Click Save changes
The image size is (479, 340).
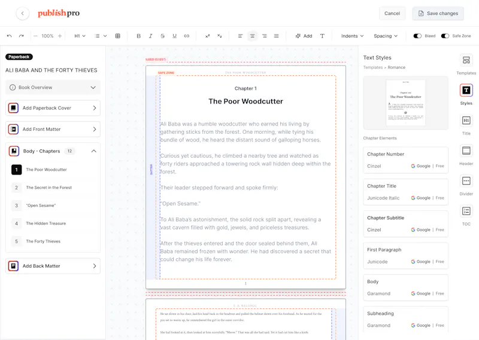438,13
